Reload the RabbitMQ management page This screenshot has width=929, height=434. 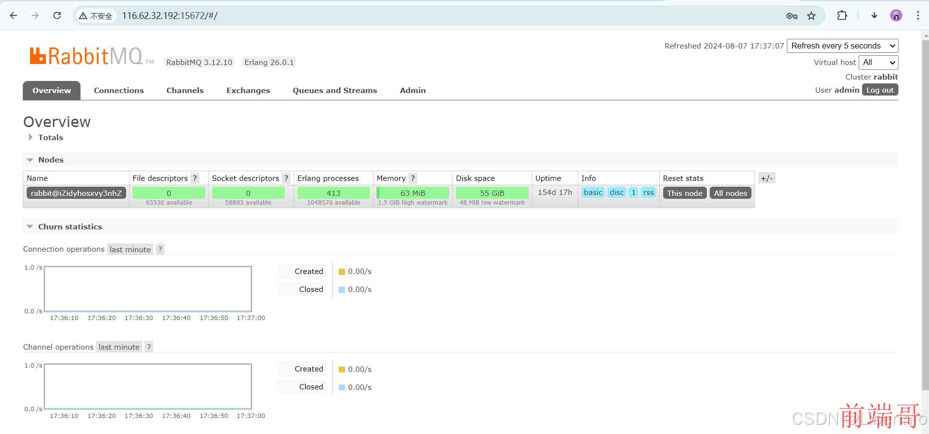pyautogui.click(x=57, y=16)
